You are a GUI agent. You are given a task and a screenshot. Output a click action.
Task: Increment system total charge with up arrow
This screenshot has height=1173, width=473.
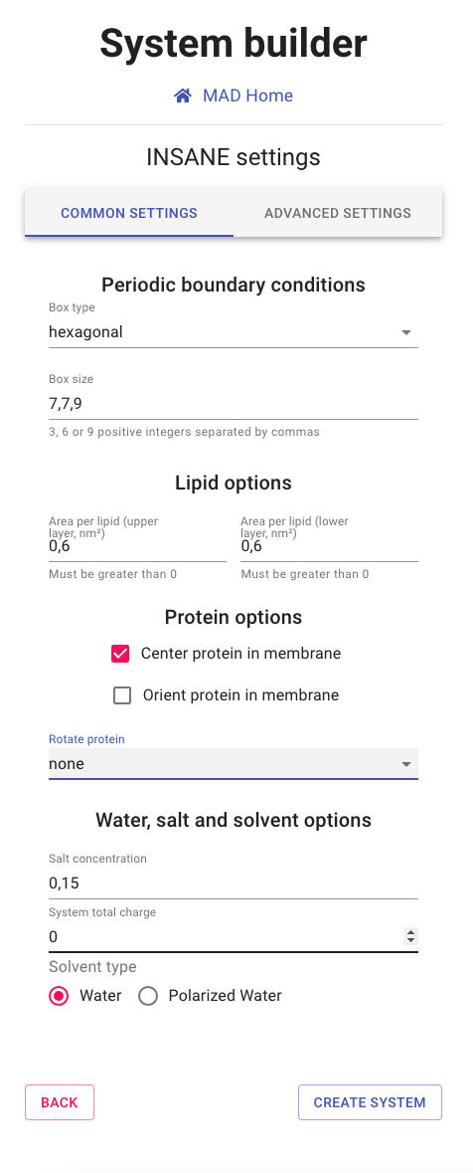click(x=410, y=933)
